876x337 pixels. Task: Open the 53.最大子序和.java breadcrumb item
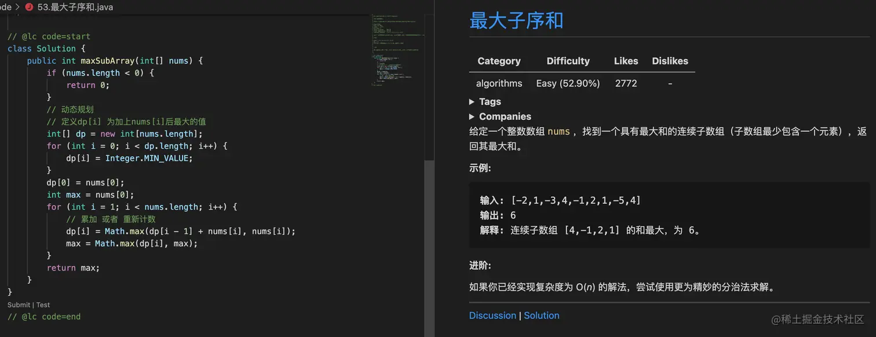tap(75, 7)
